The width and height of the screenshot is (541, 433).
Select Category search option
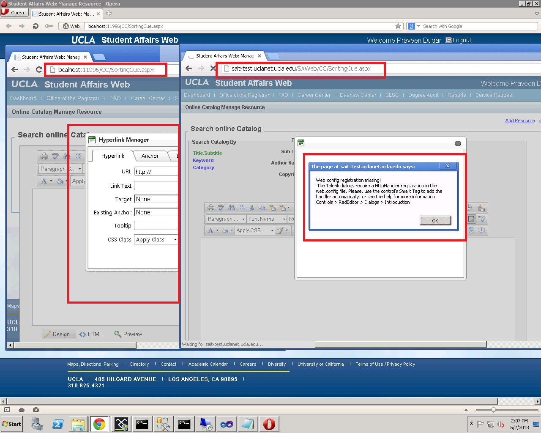click(204, 167)
